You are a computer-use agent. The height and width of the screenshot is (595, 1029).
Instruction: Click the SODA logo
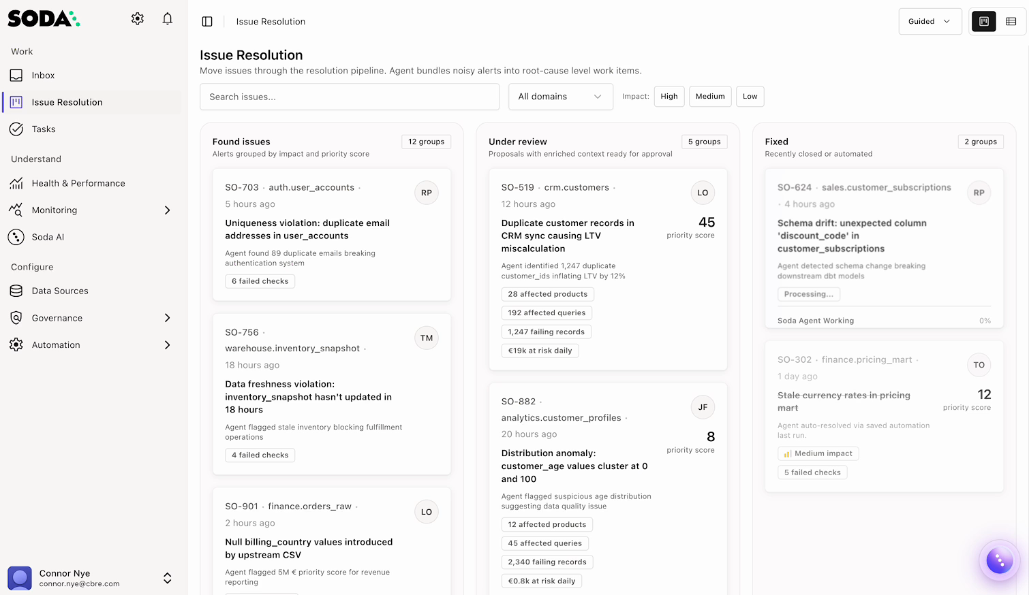pyautogui.click(x=44, y=18)
